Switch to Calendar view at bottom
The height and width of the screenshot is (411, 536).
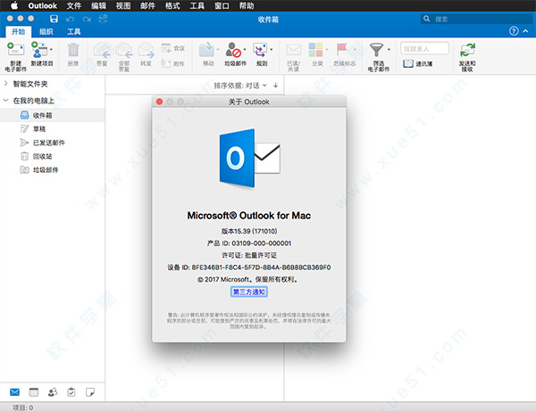point(34,392)
